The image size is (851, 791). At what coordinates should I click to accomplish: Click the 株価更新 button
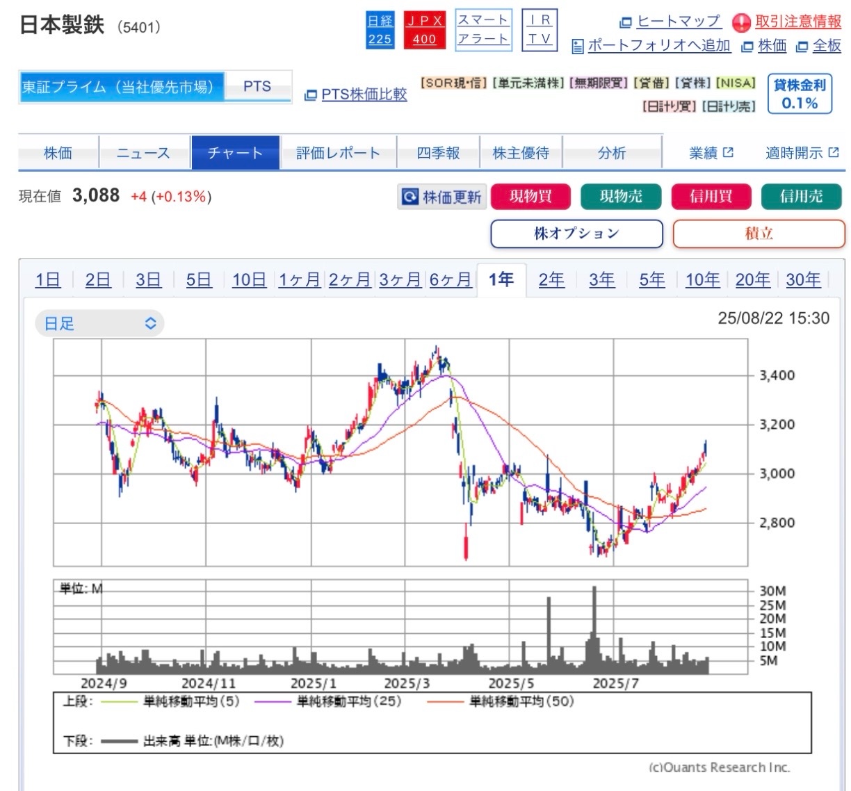(441, 197)
